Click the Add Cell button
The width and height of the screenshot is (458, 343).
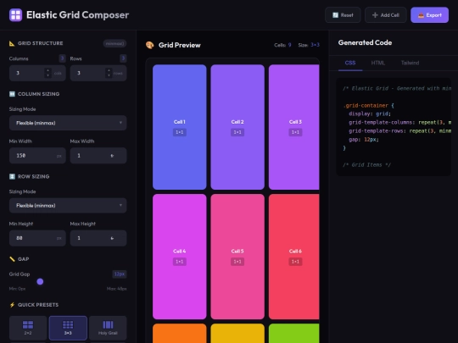coord(385,15)
